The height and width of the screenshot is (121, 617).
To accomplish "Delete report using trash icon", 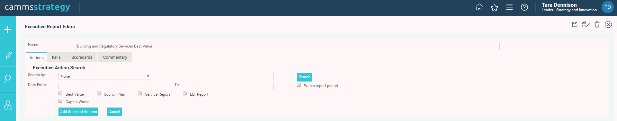I will tap(597, 24).
